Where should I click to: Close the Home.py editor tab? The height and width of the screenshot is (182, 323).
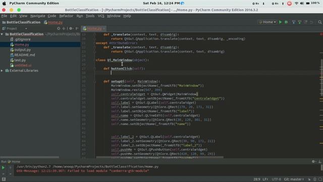coord(104,29)
